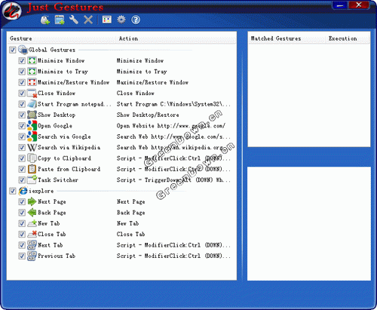
Task: Disable the iexplore group checkbox
Action: click(x=13, y=191)
